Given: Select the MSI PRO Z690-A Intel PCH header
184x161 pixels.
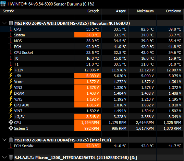Looking at the screenshot, I should (x=63, y=140).
